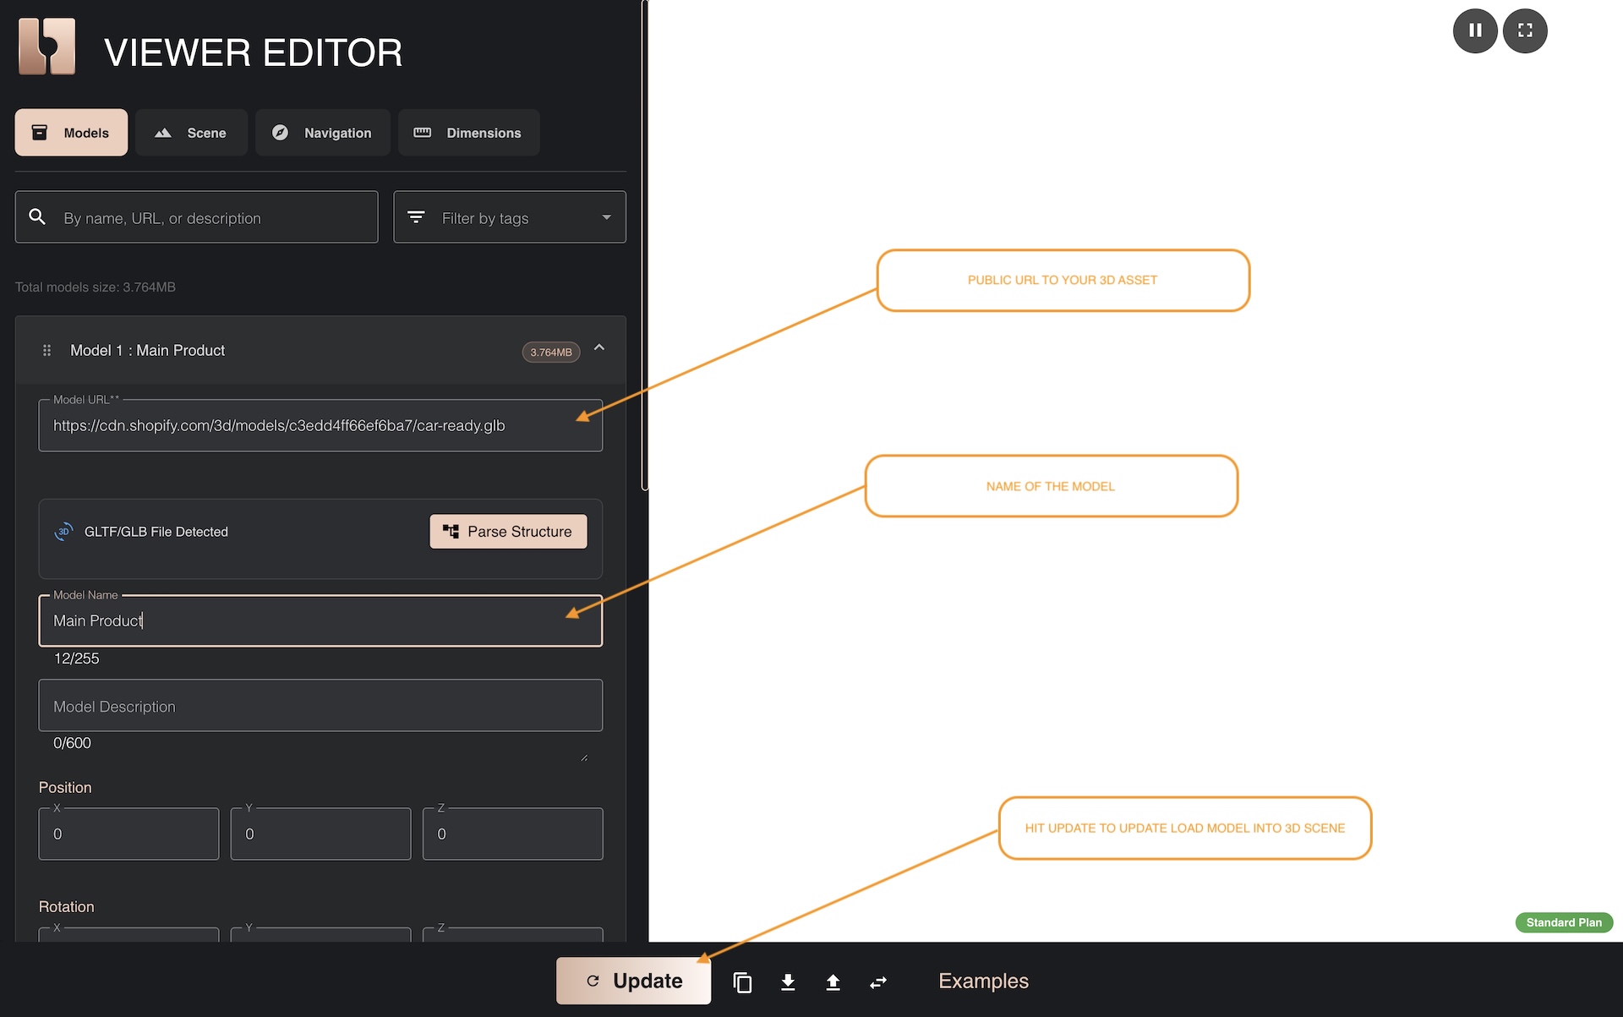Click the copy configuration icon
Screen dimensions: 1623x1017
[x=742, y=981]
